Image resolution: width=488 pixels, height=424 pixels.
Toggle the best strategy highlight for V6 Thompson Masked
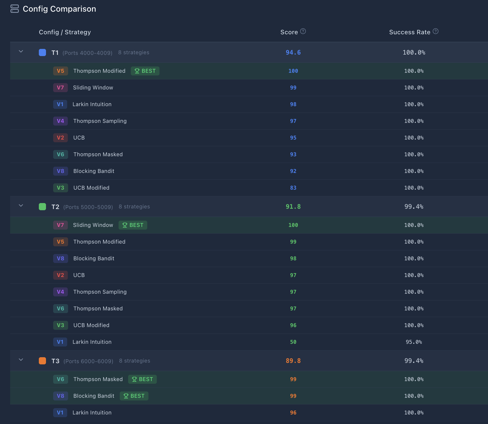click(x=142, y=379)
